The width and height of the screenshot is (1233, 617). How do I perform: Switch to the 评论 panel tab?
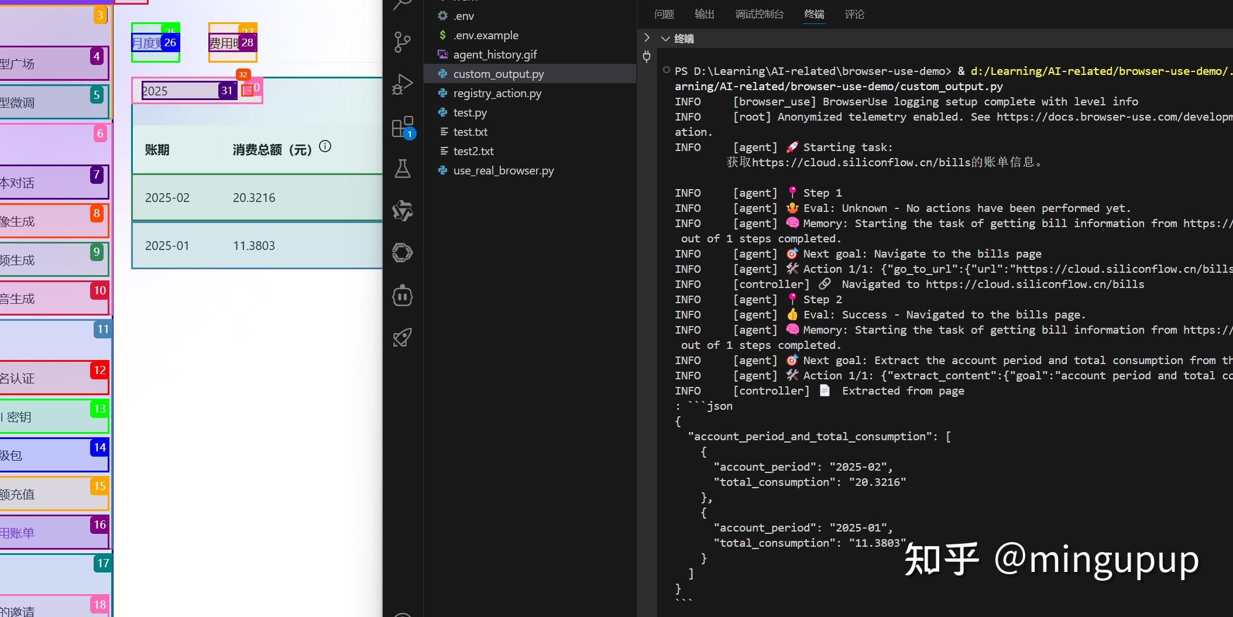[x=854, y=14]
